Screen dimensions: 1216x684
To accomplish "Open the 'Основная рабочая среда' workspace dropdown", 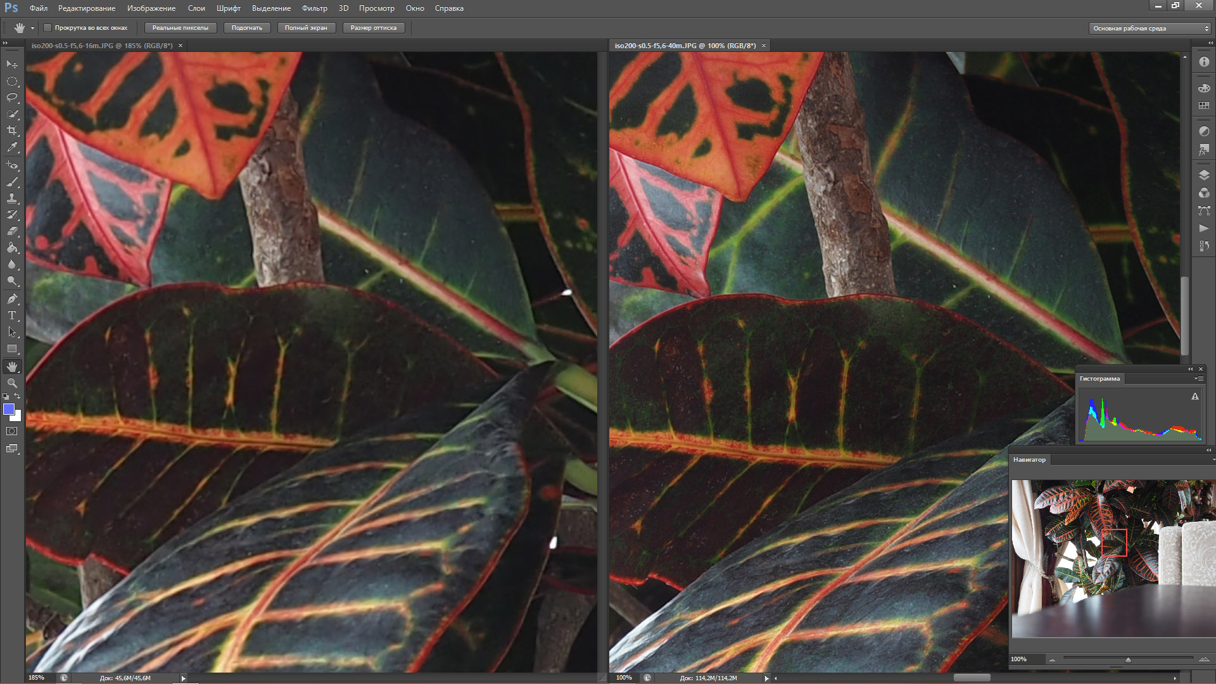I will (1150, 28).
